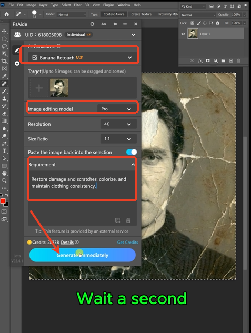Select Create Texture type button
Screen dimensions: 251x333
pos(142,14)
